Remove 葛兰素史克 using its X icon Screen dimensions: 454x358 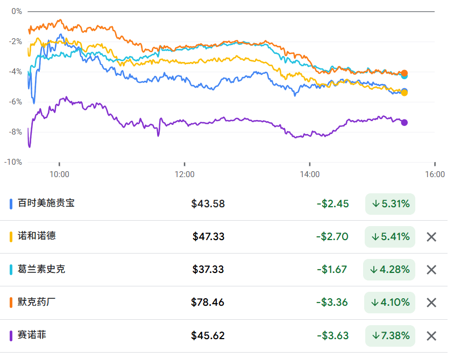431,270
